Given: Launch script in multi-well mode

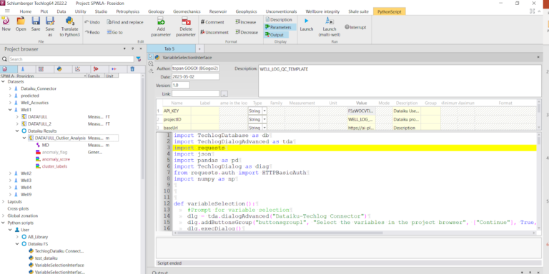Looking at the screenshot, I should tap(329, 21).
